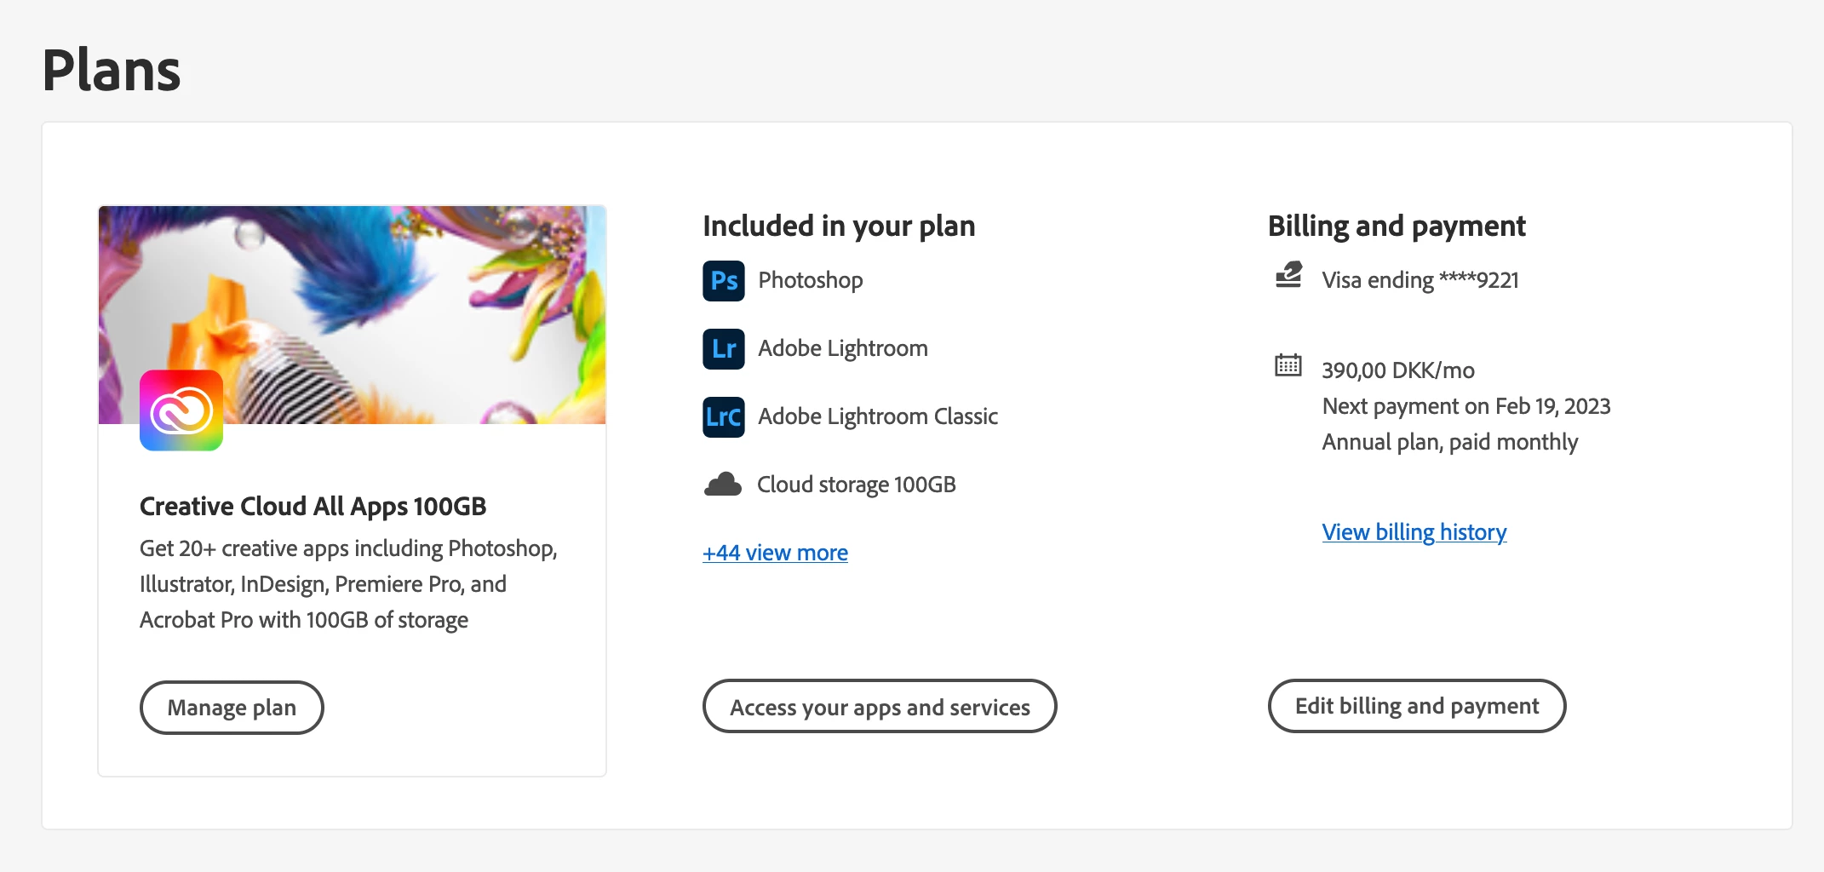The height and width of the screenshot is (872, 1824).
Task: Click Next payment on Feb 19, 2023
Action: pyautogui.click(x=1466, y=406)
